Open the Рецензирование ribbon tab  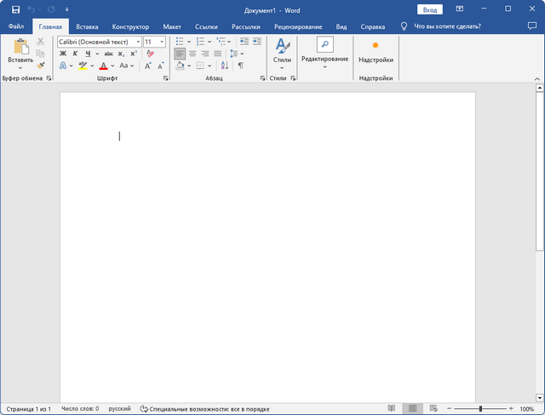pos(300,26)
